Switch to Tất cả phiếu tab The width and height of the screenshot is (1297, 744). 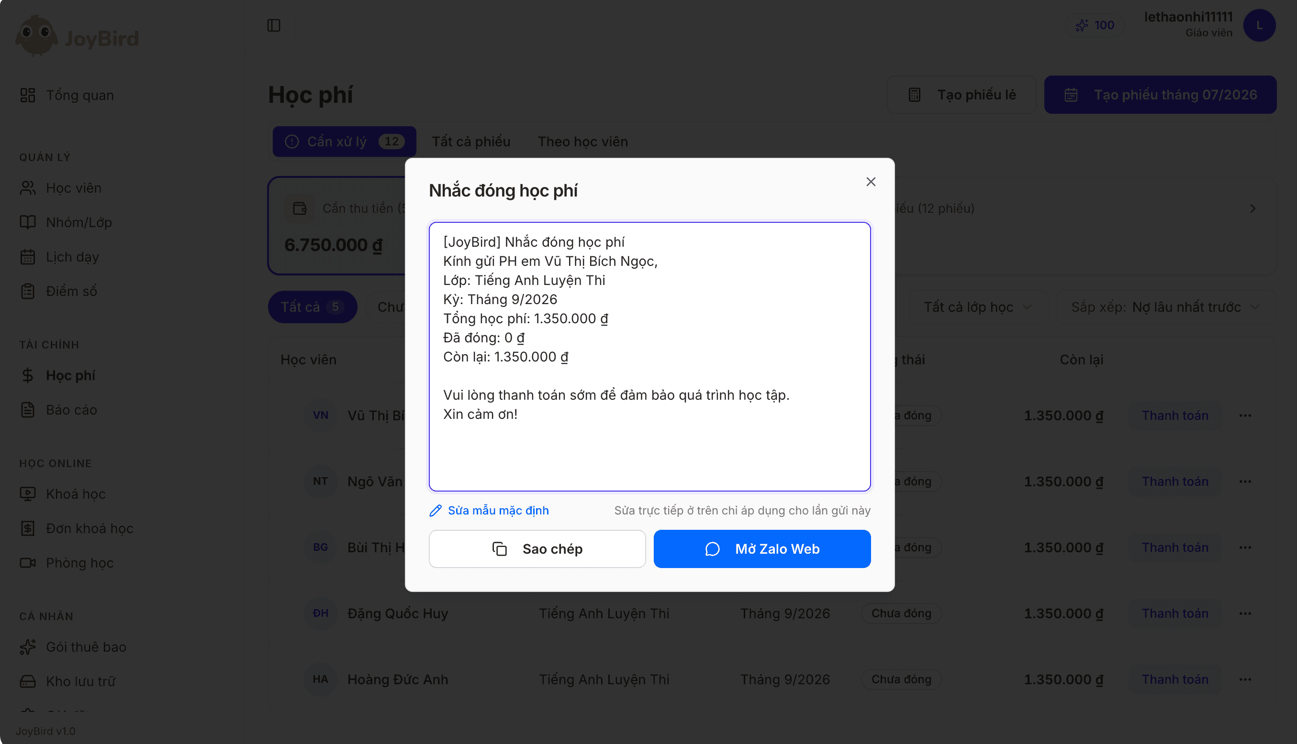(470, 142)
